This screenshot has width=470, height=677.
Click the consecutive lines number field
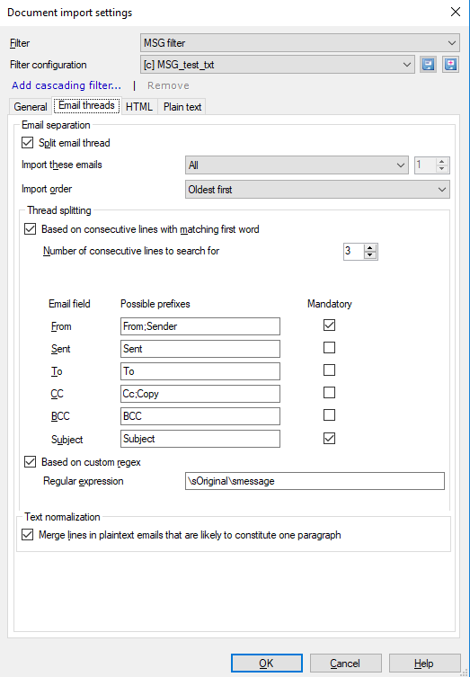354,251
